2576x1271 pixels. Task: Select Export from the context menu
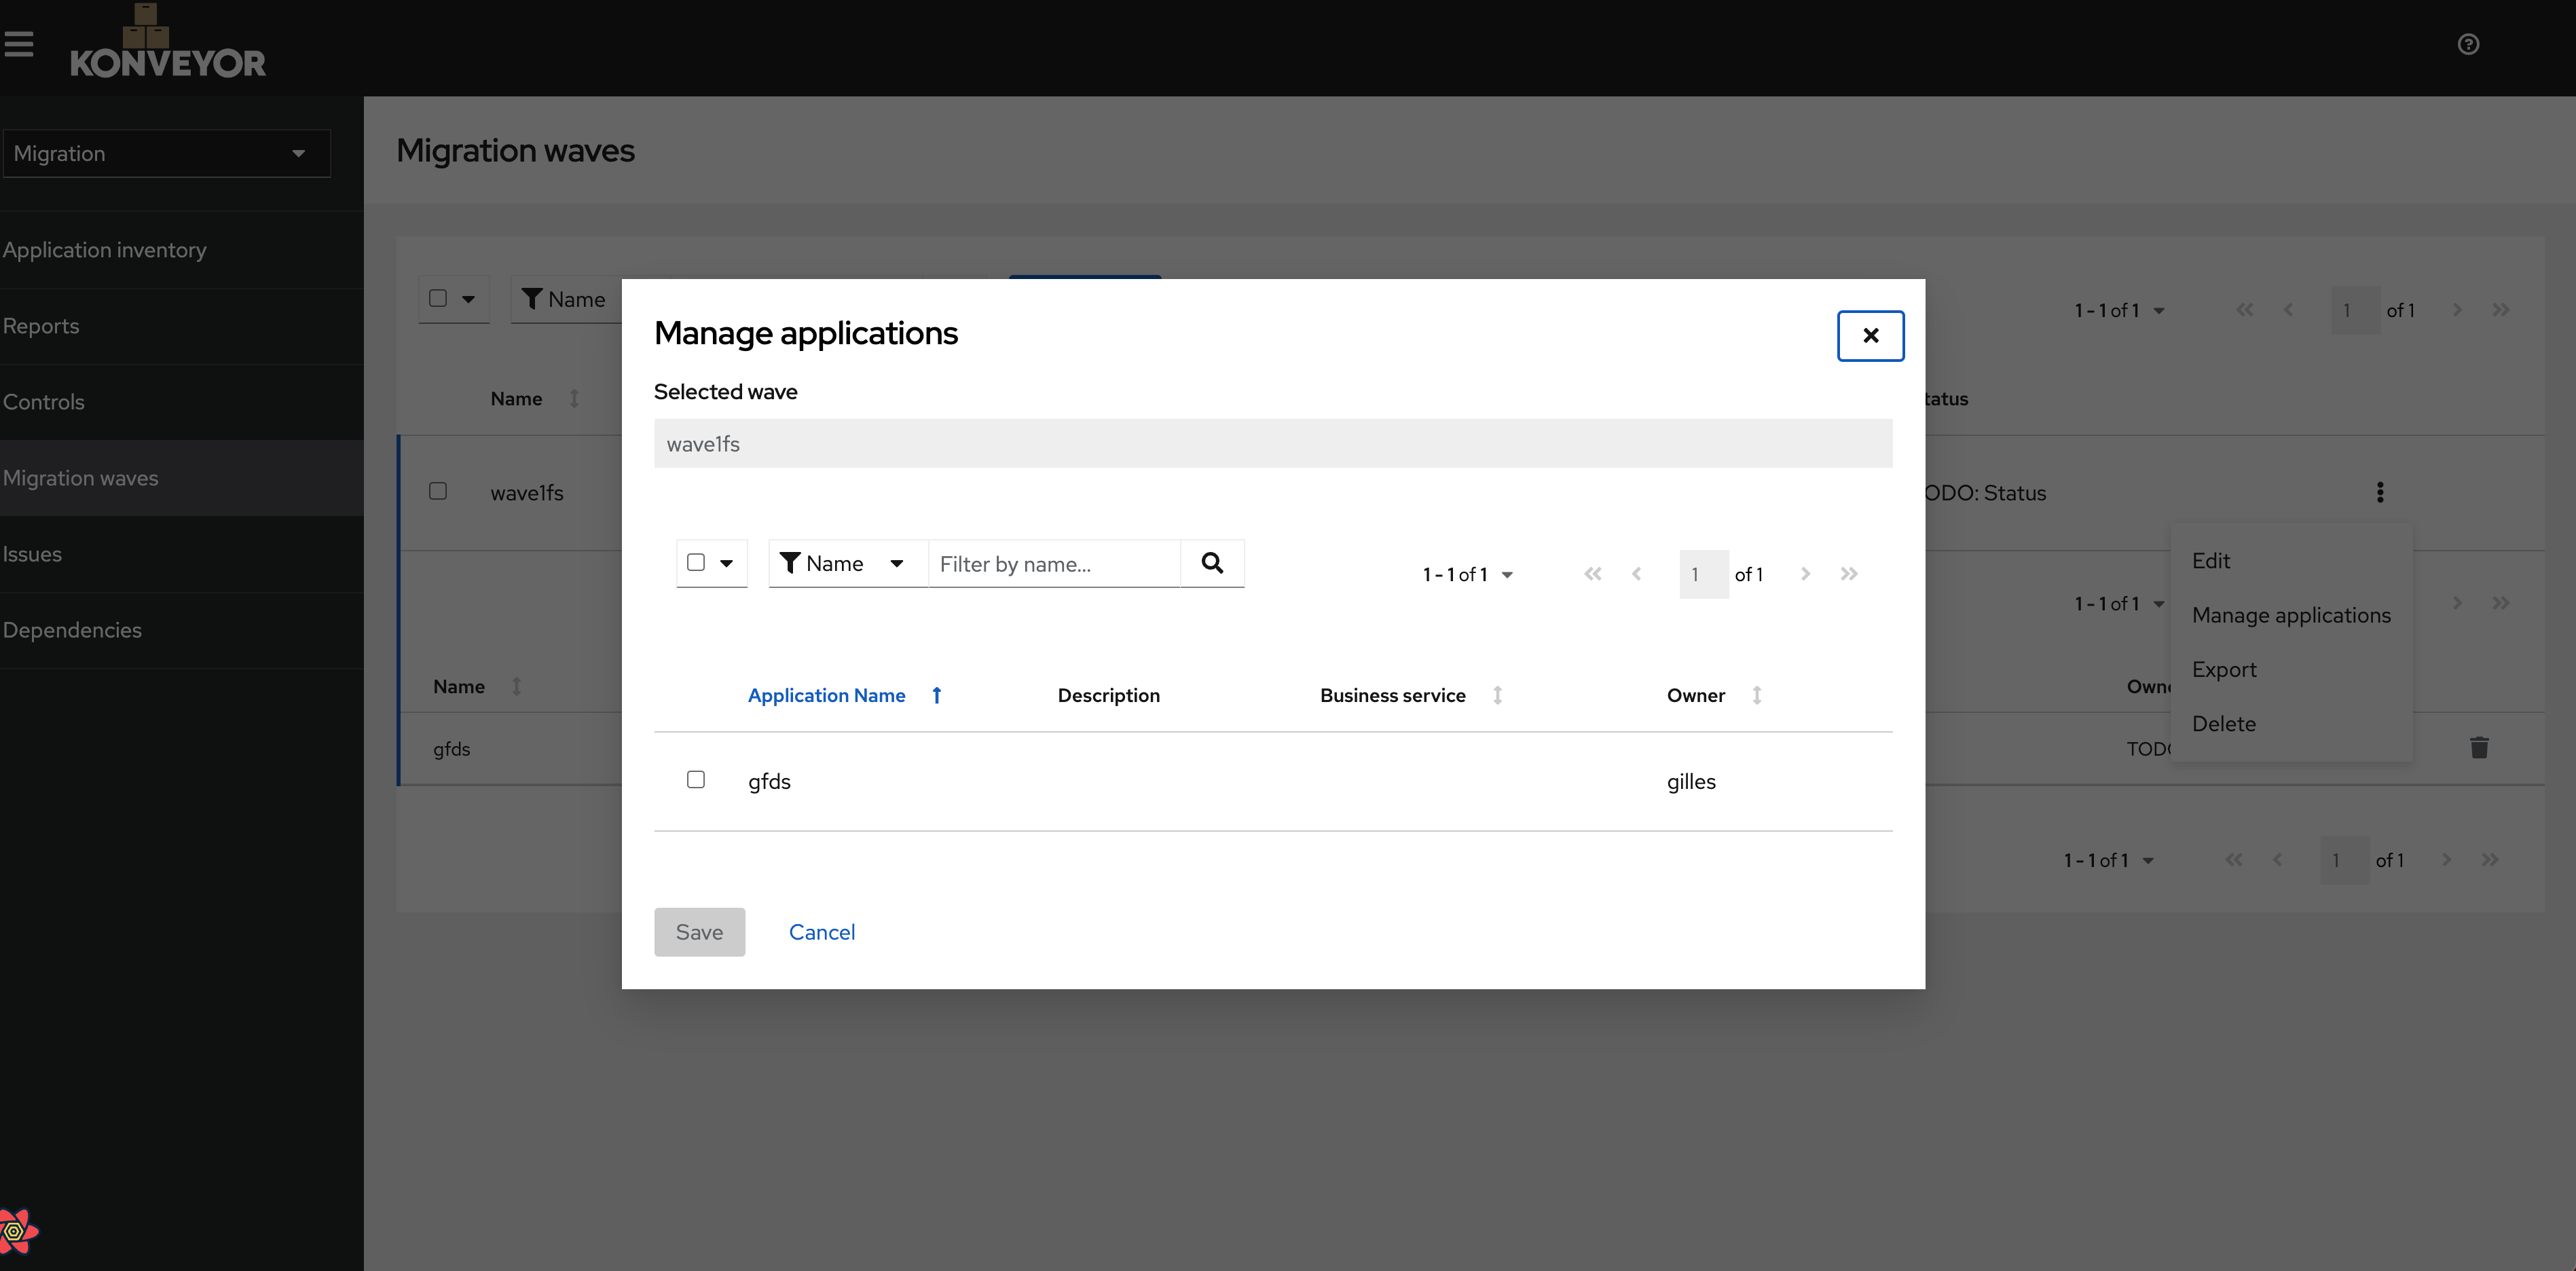2224,669
